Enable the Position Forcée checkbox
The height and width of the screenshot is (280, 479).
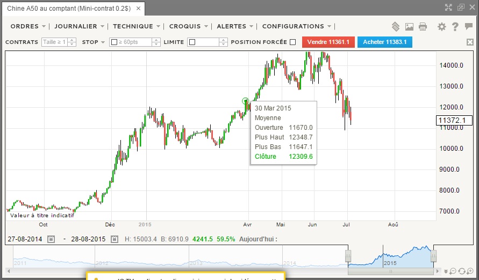292,42
